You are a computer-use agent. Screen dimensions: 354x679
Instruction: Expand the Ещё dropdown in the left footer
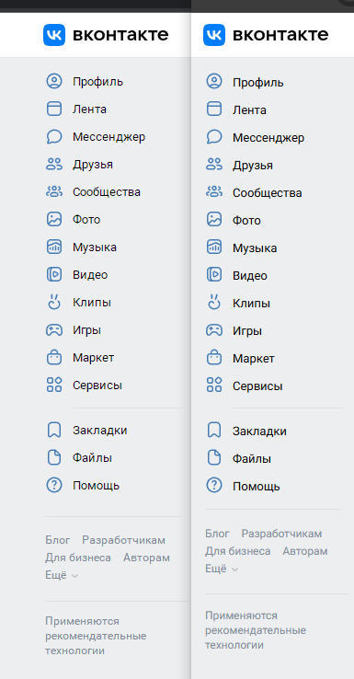pyautogui.click(x=62, y=575)
